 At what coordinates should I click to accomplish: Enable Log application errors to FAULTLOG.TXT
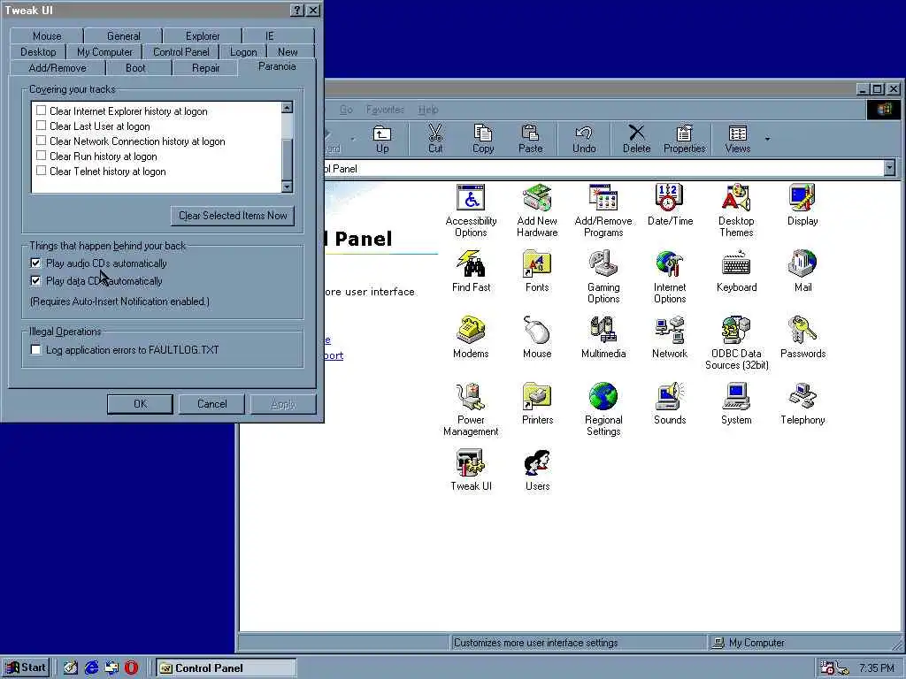[35, 350]
